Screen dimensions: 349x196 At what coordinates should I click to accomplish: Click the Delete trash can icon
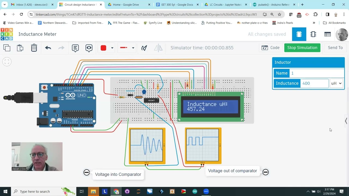34,48
